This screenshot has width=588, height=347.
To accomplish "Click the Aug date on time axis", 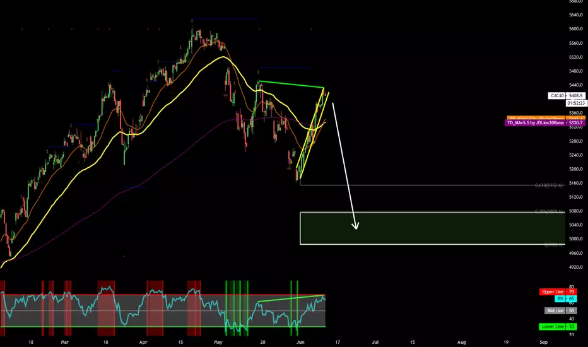I will click(x=462, y=342).
